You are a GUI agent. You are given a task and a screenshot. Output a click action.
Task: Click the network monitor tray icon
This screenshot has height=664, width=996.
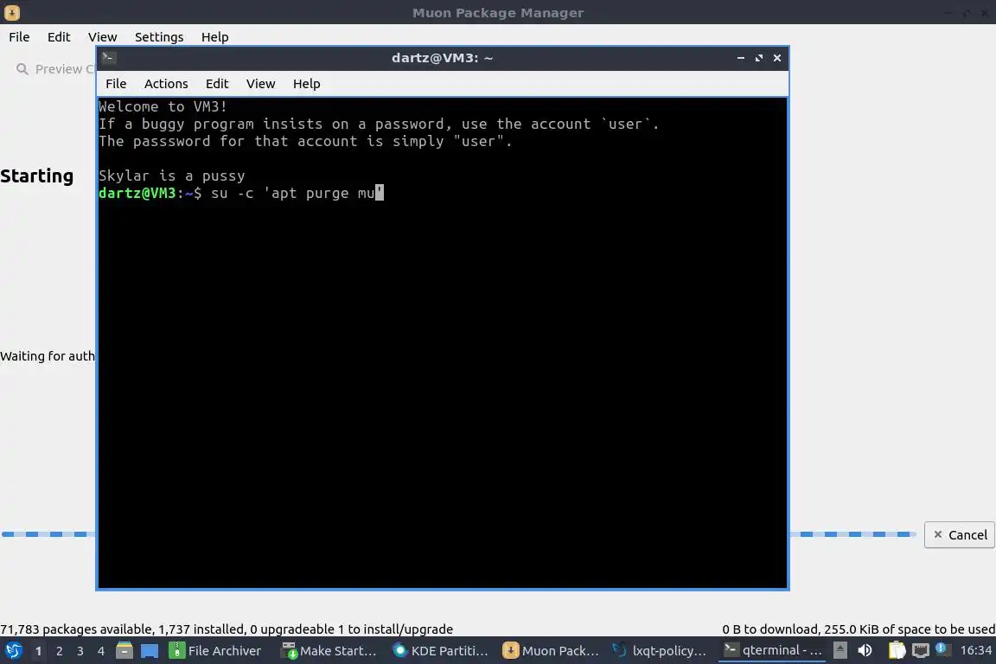click(x=921, y=651)
